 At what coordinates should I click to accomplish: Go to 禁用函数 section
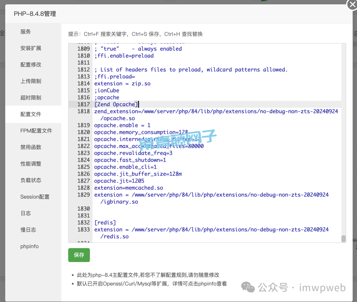(x=31, y=147)
